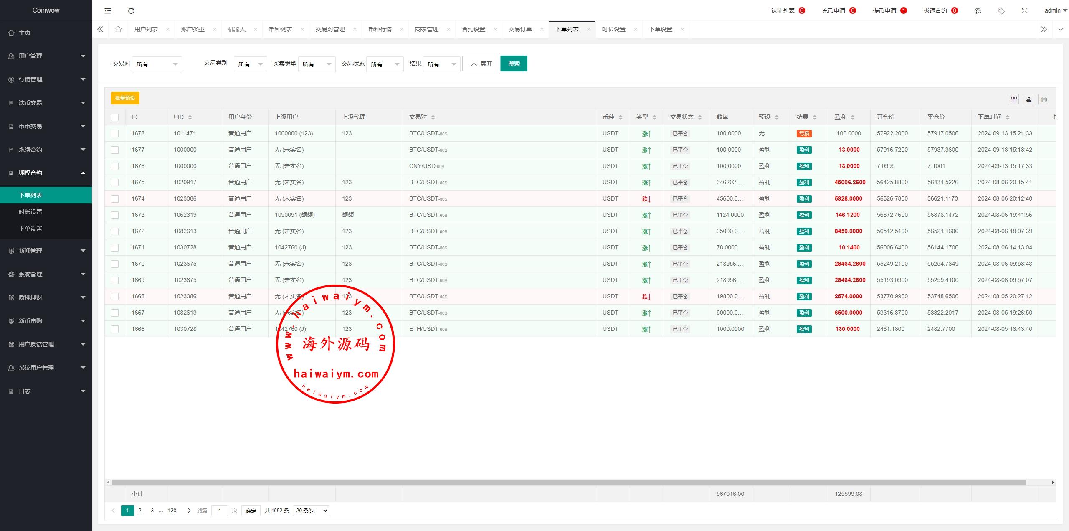Open the 交易对 filter dropdown
Image resolution: width=1069 pixels, height=531 pixels.
click(x=157, y=64)
